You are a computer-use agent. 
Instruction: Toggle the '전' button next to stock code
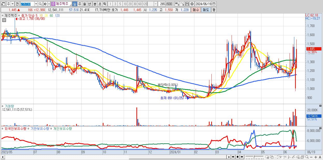pos(17,4)
